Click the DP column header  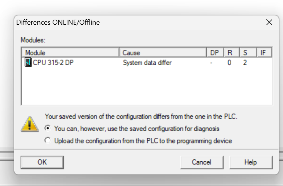[x=215, y=52]
